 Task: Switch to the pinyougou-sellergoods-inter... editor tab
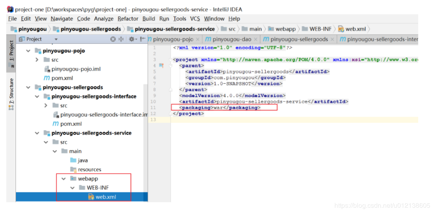(x=378, y=39)
